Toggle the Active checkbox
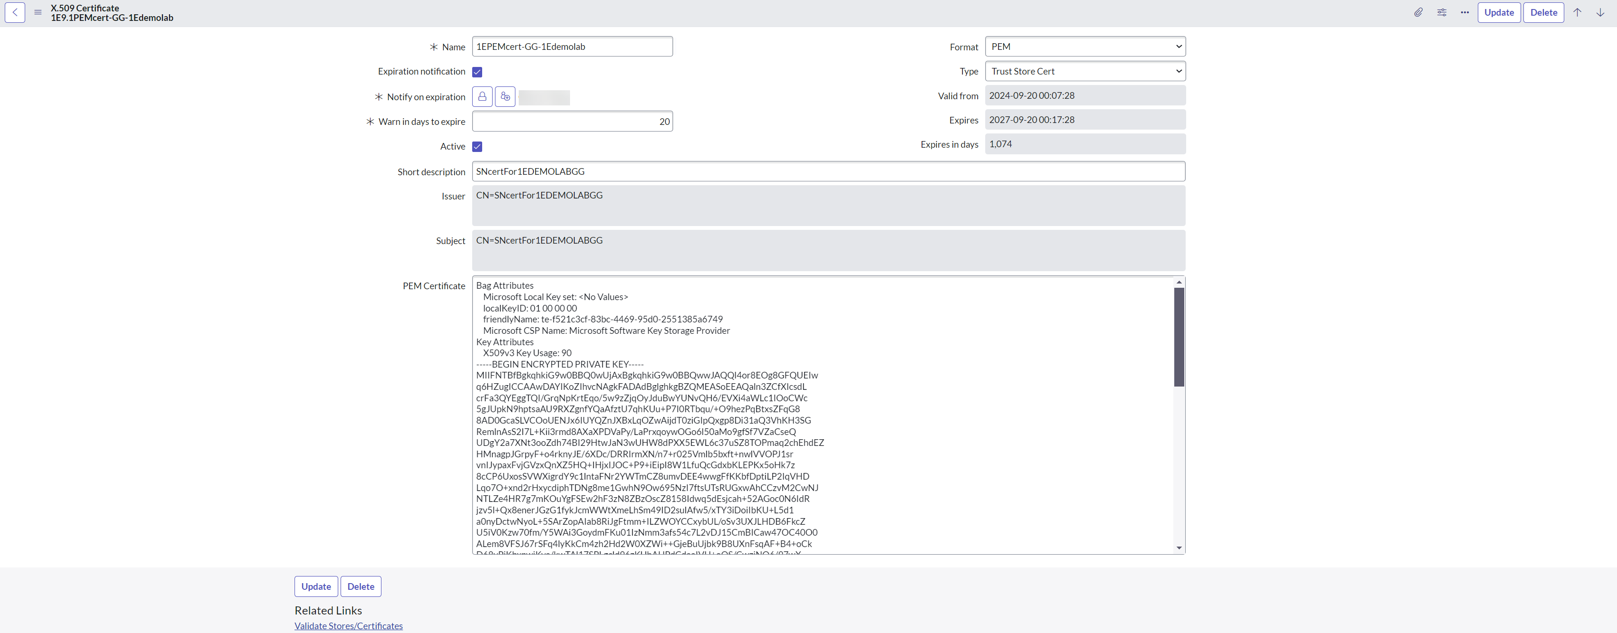 coord(477,147)
